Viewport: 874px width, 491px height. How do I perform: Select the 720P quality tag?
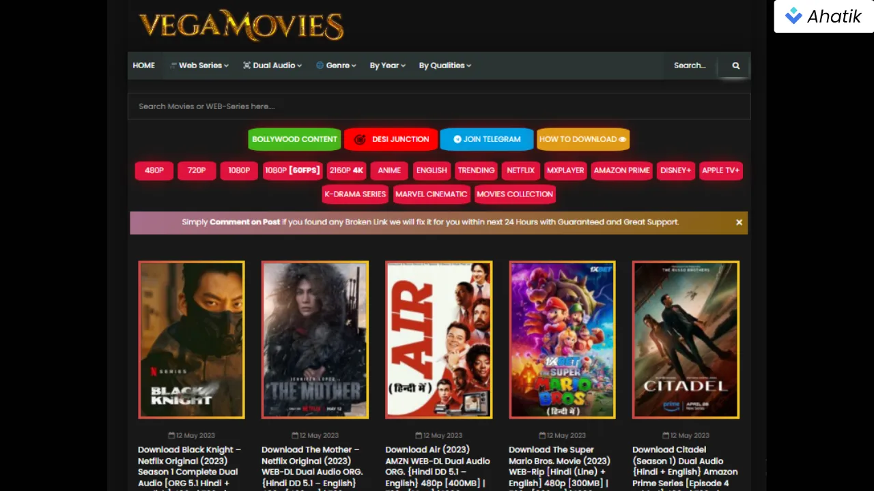coord(197,170)
